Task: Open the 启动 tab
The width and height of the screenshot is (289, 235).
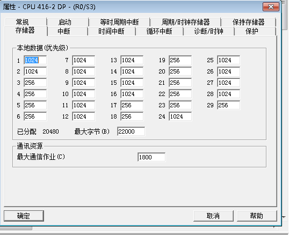Action: 68,22
